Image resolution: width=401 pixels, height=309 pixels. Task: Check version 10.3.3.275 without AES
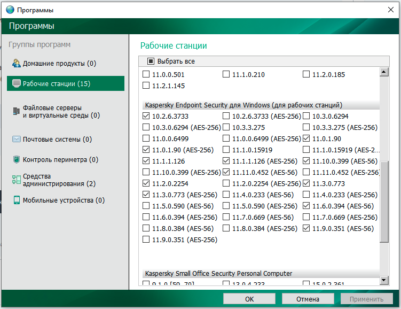click(226, 127)
